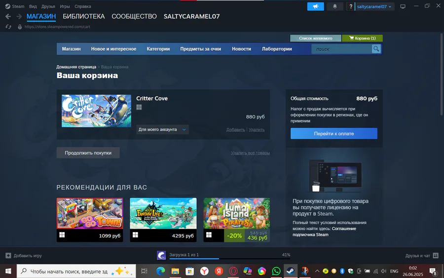Open Yandex Browser from taskbar
The width and height of the screenshot is (444, 278).
(x=204, y=271)
